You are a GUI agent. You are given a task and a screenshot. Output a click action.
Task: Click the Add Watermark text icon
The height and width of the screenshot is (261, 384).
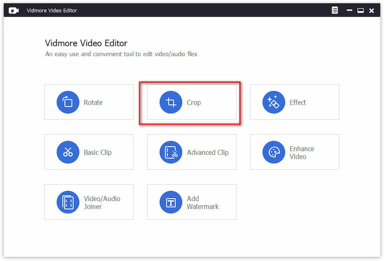[171, 202]
